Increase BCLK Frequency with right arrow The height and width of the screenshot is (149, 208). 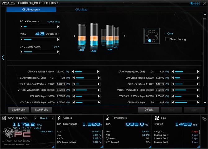(x=58, y=26)
